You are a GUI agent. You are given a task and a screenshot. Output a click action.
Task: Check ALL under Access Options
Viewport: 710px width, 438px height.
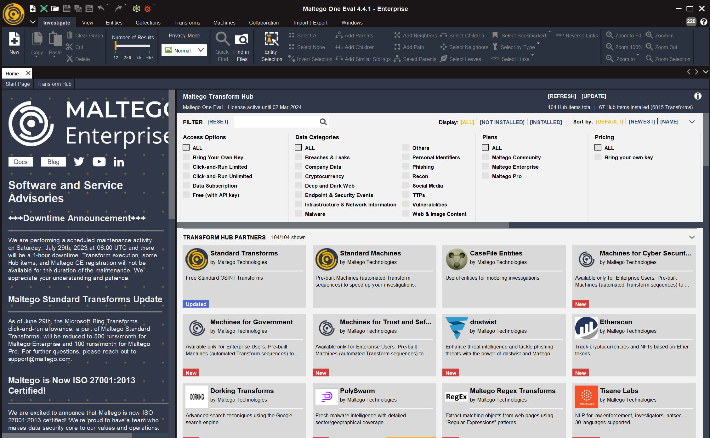186,147
